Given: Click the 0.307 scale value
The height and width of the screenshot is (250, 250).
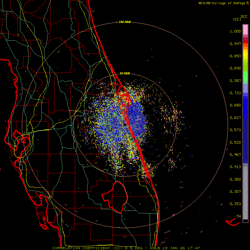Looking at the screenshot, I should [235, 192].
